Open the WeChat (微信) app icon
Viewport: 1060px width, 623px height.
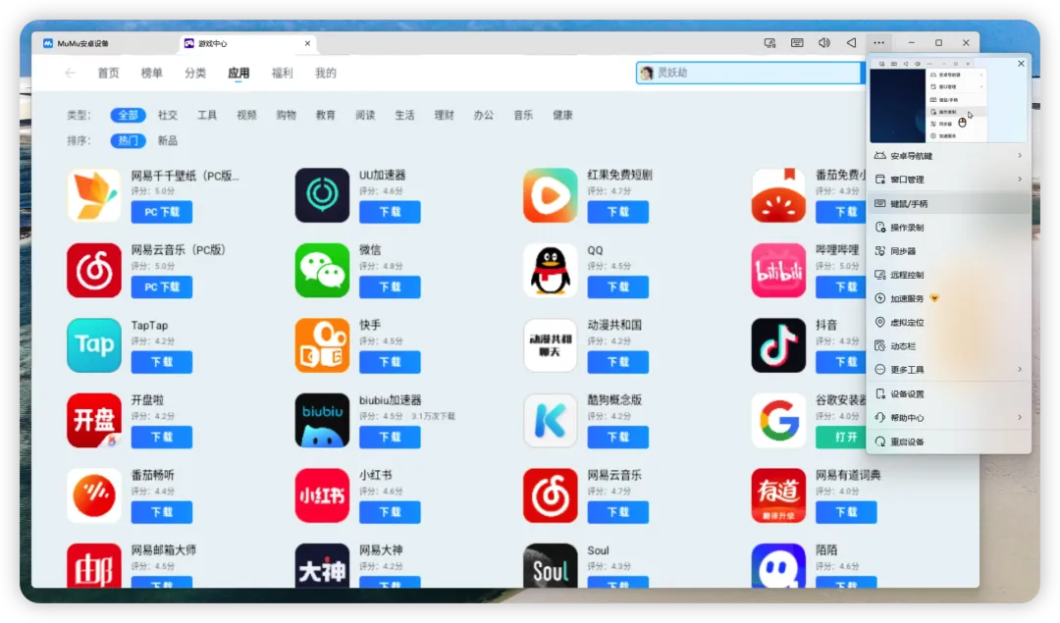[322, 270]
